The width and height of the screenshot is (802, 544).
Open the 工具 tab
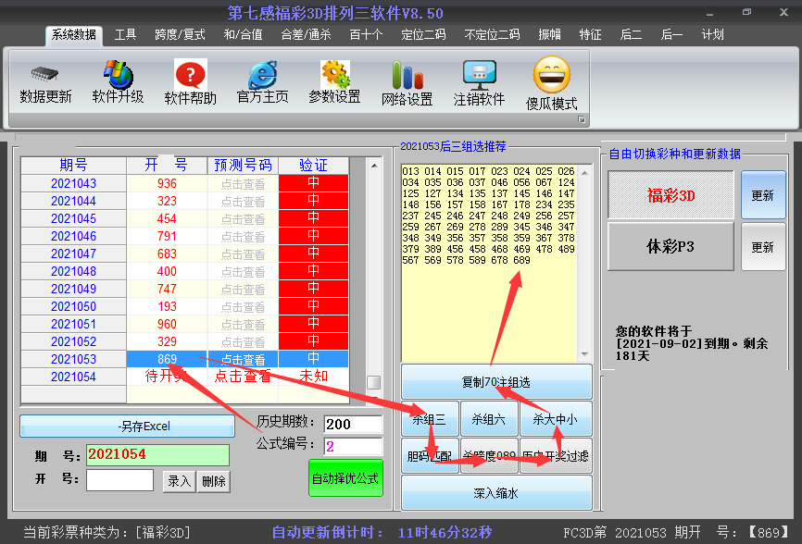click(x=125, y=35)
